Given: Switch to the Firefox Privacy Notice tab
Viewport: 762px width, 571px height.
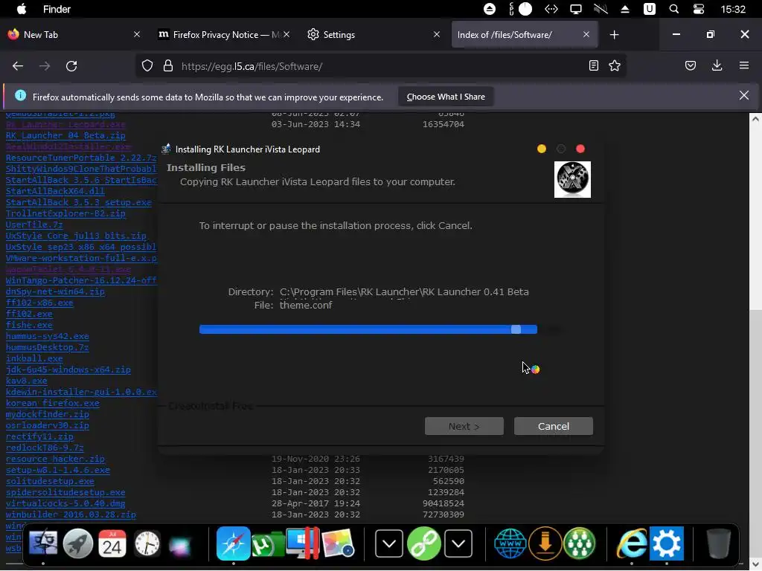Looking at the screenshot, I should tap(223, 34).
